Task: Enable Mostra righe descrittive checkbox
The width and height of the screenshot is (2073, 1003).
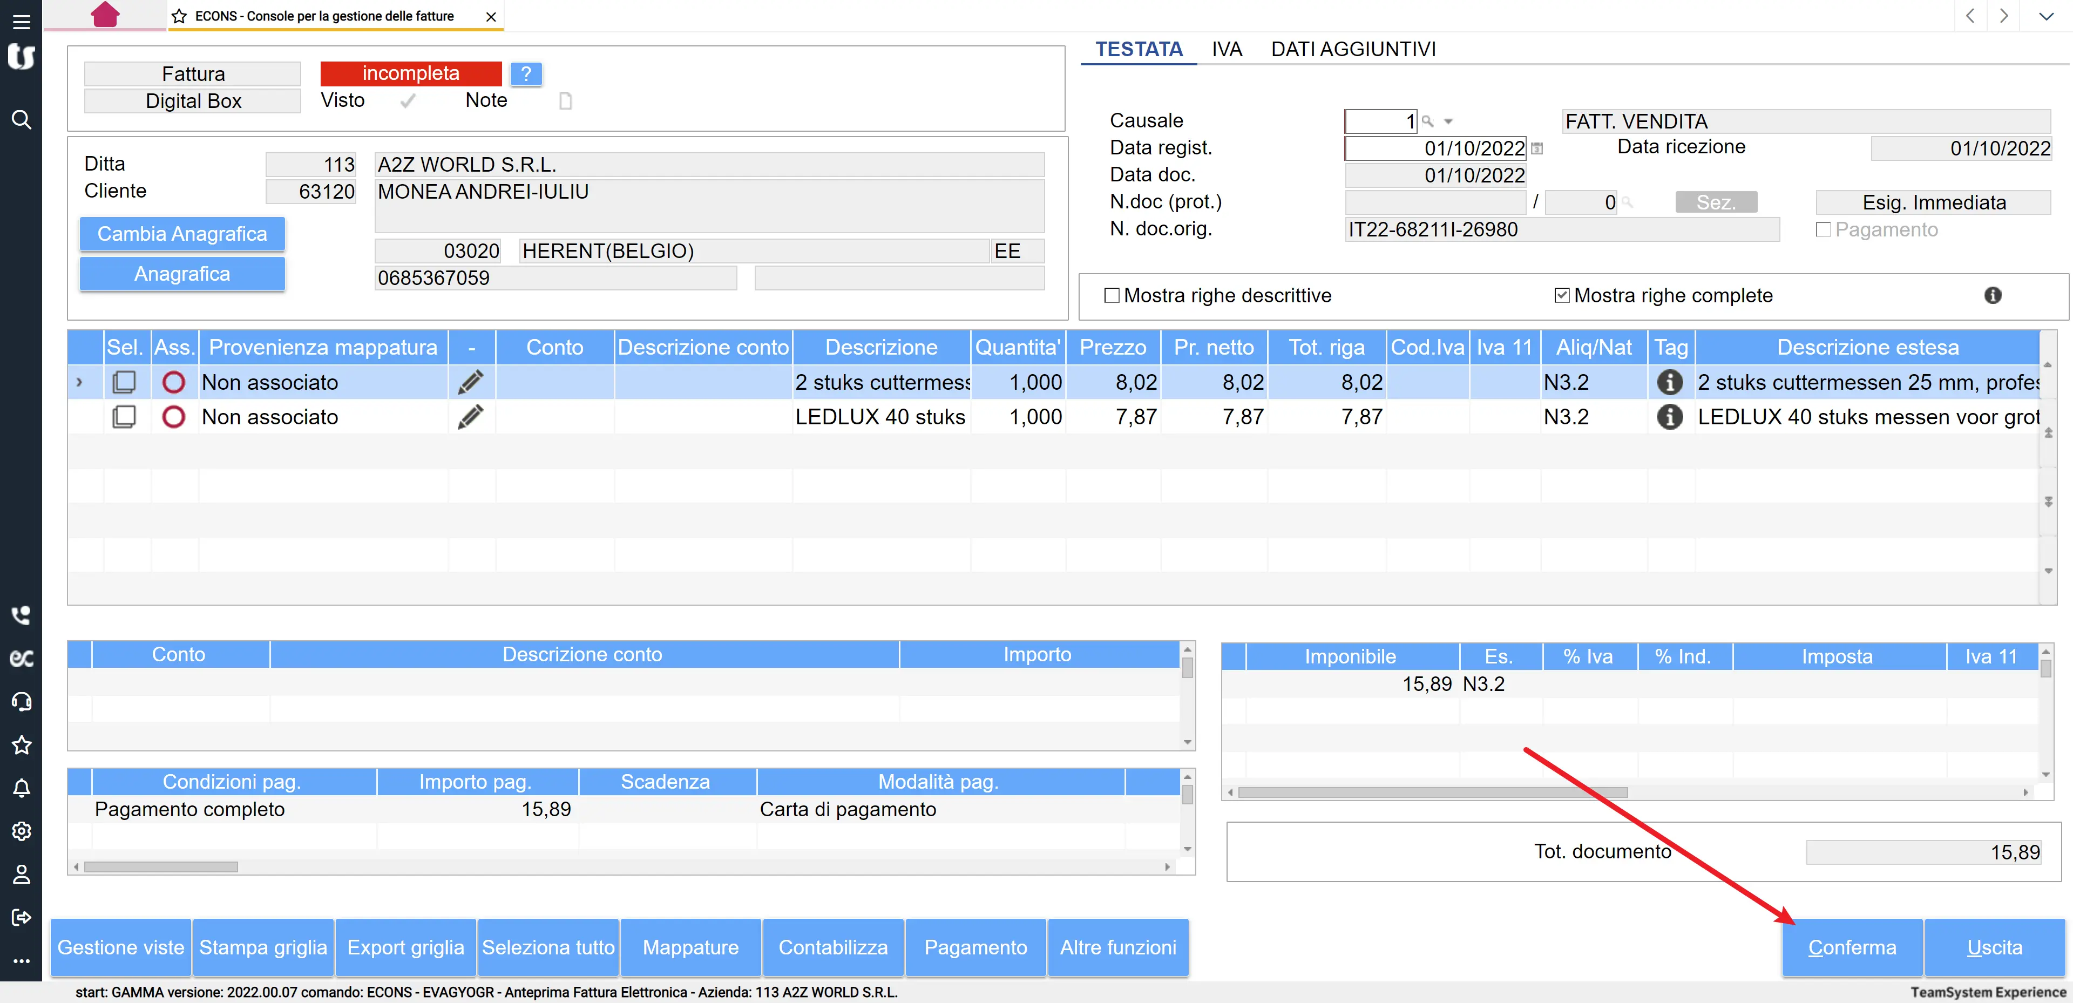Action: [1112, 295]
